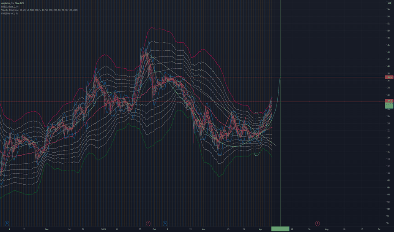Click the red earnings marker between 26 and May

click(x=317, y=223)
